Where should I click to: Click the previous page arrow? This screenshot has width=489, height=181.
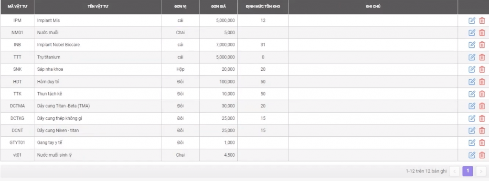(x=455, y=171)
